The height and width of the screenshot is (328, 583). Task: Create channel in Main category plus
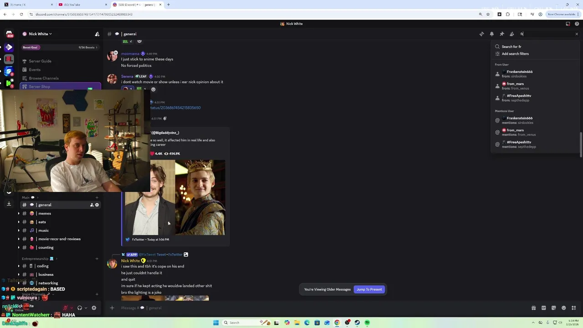click(97, 197)
